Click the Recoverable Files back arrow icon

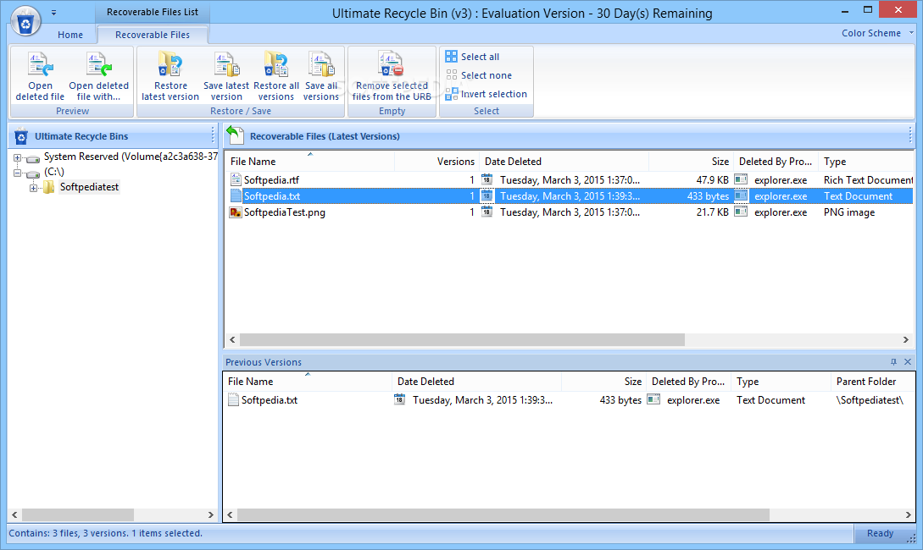coord(235,135)
